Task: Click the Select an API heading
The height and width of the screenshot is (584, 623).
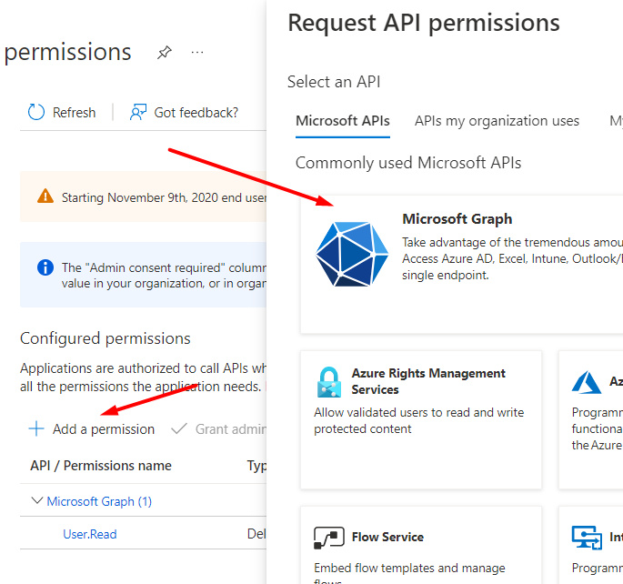Action: (334, 82)
